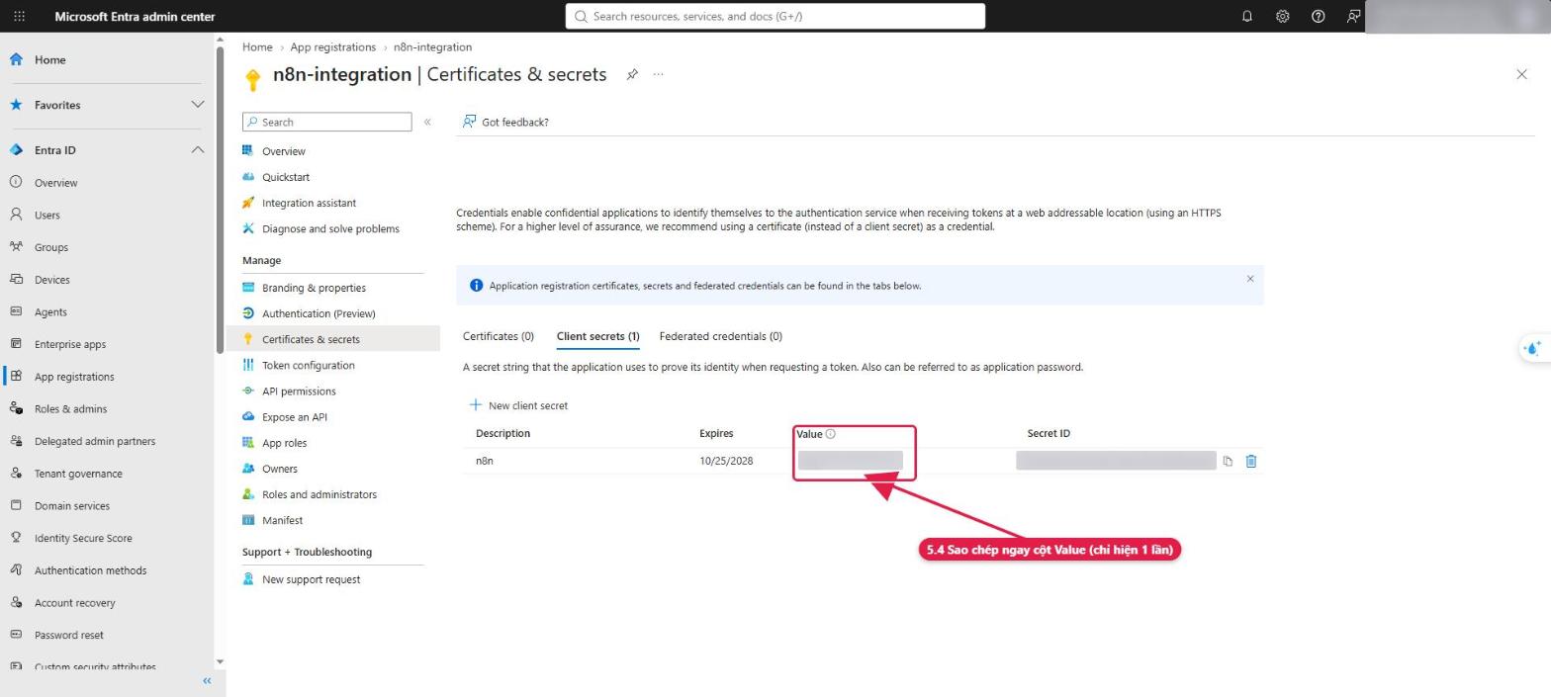
Task: Click Got feedback? link
Action: (x=505, y=122)
